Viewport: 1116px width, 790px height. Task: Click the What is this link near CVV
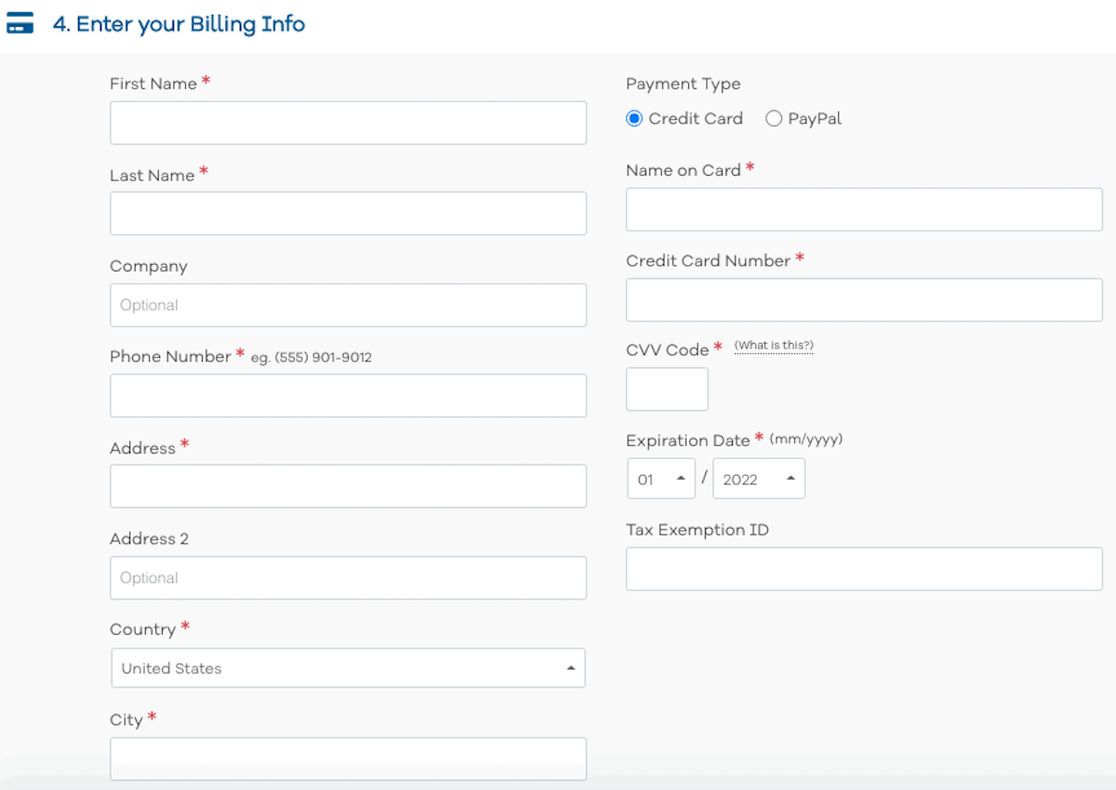[774, 345]
